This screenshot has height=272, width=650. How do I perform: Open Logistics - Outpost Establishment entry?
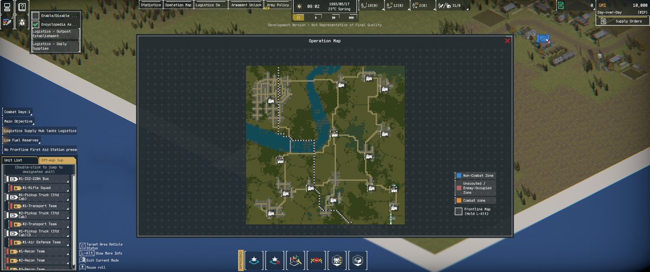pyautogui.click(x=55, y=34)
